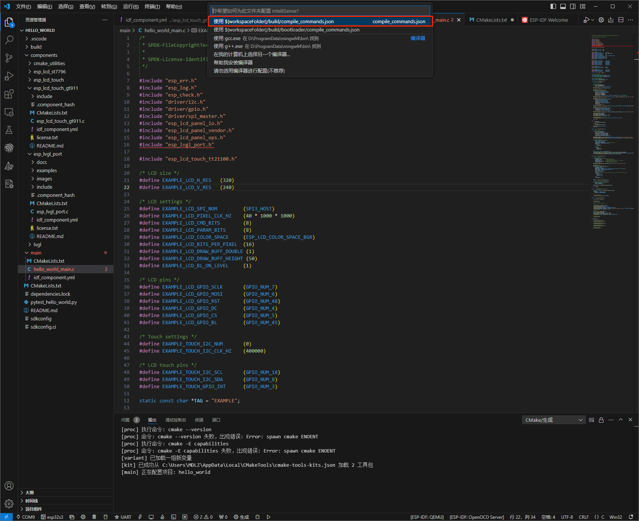The height and width of the screenshot is (521, 639).
Task: Switch to the 调试控制台 debug console tab
Action: 176,420
